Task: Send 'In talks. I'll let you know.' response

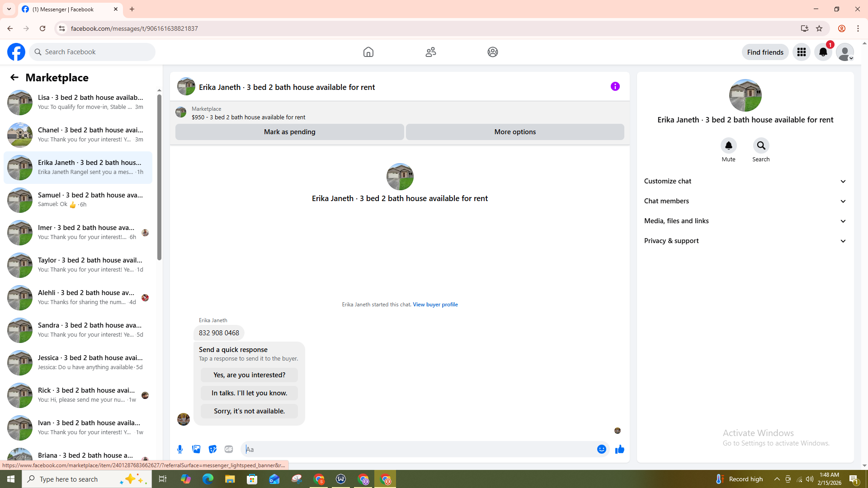Action: tap(250, 393)
